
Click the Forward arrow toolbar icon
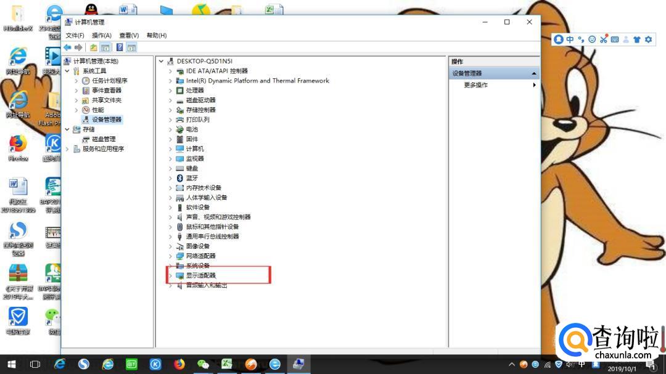pyautogui.click(x=78, y=47)
